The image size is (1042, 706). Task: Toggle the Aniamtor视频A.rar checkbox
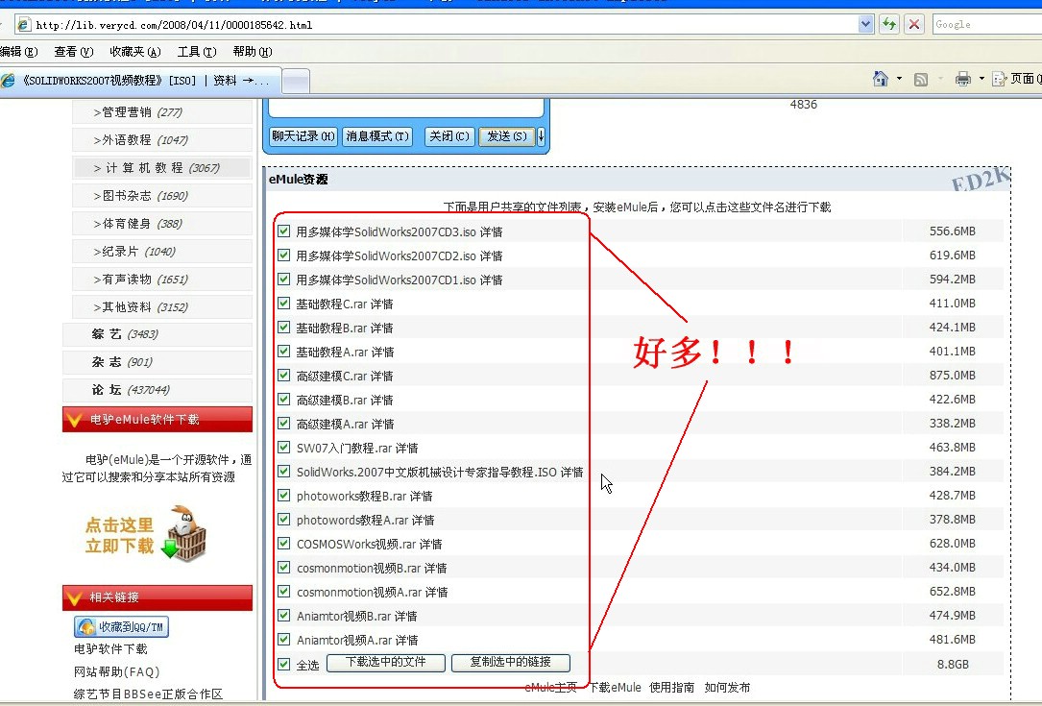pyautogui.click(x=283, y=640)
